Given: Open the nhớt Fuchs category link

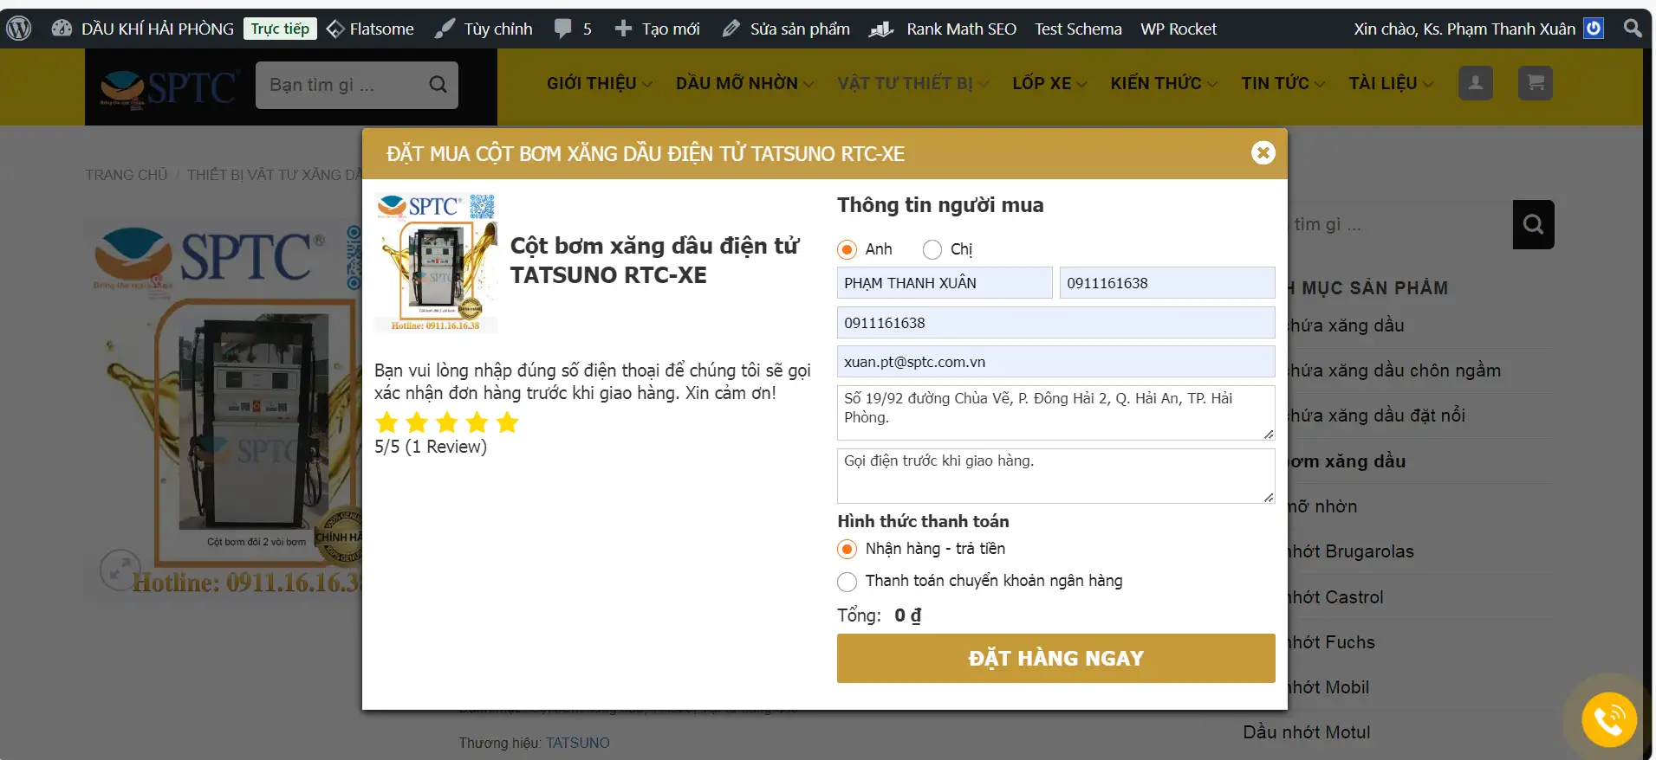Looking at the screenshot, I should [x=1331, y=642].
